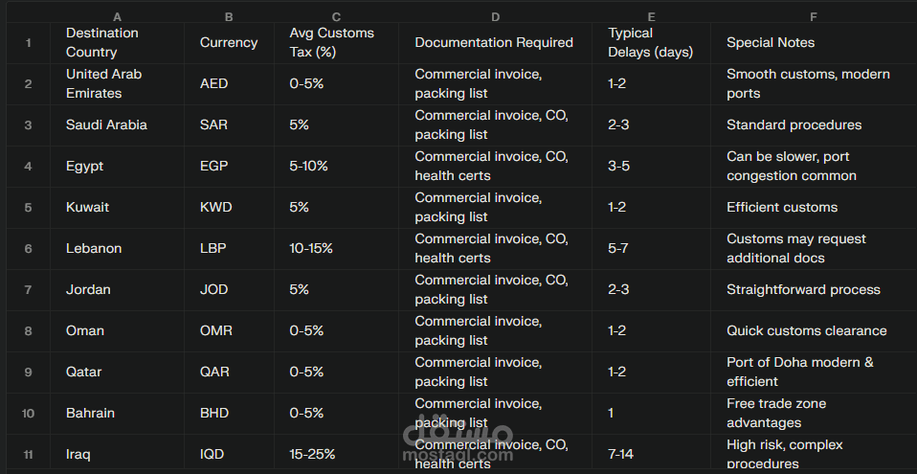917x474 pixels.
Task: Select column C header
Action: click(336, 16)
